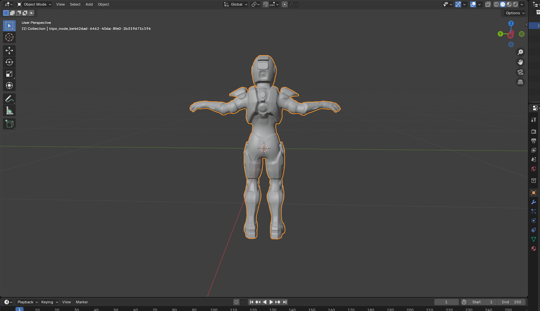Open the Render properties tab
Viewport: 540px width, 311px height.
(x=534, y=132)
